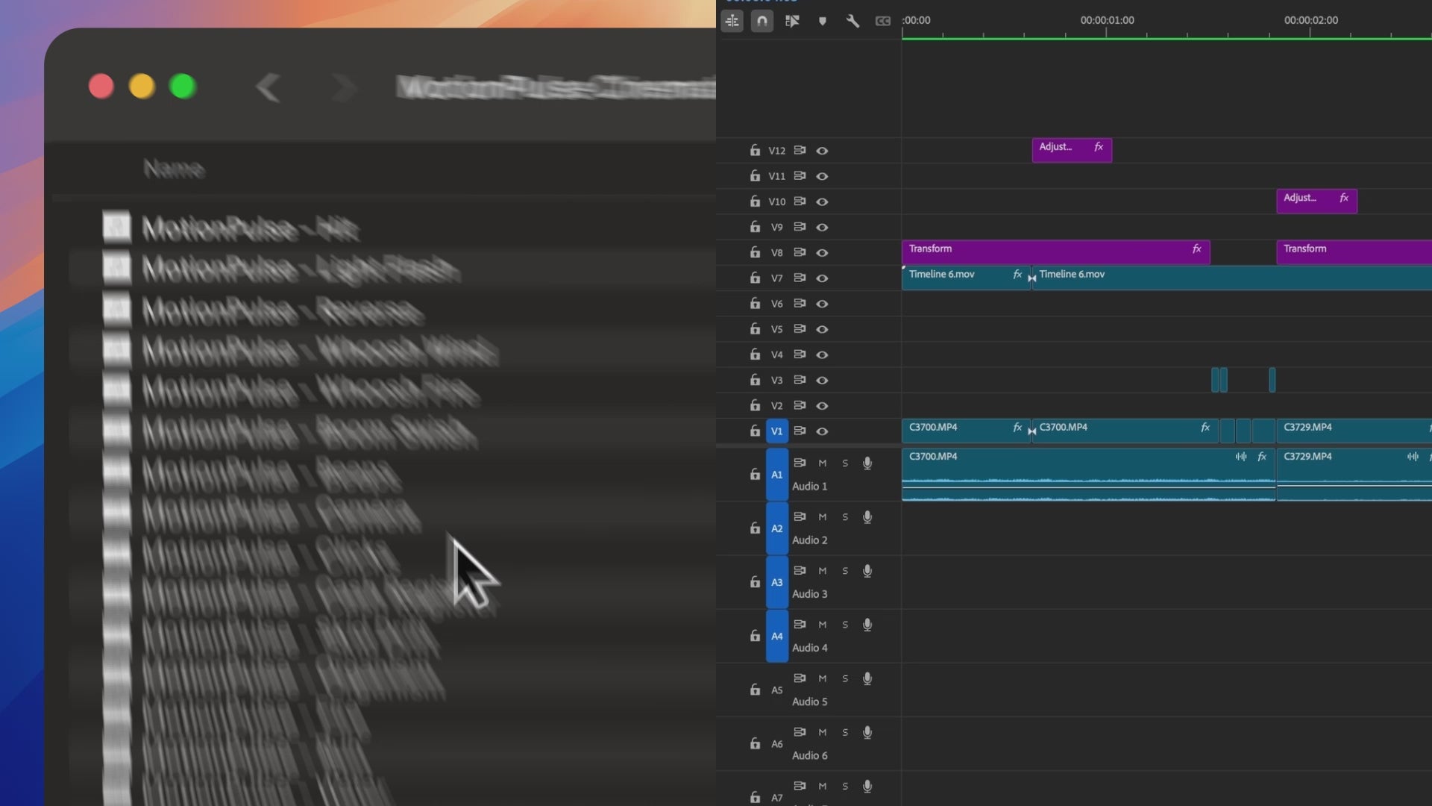Toggle sync lock on track V1
The height and width of the screenshot is (806, 1432).
(800, 431)
